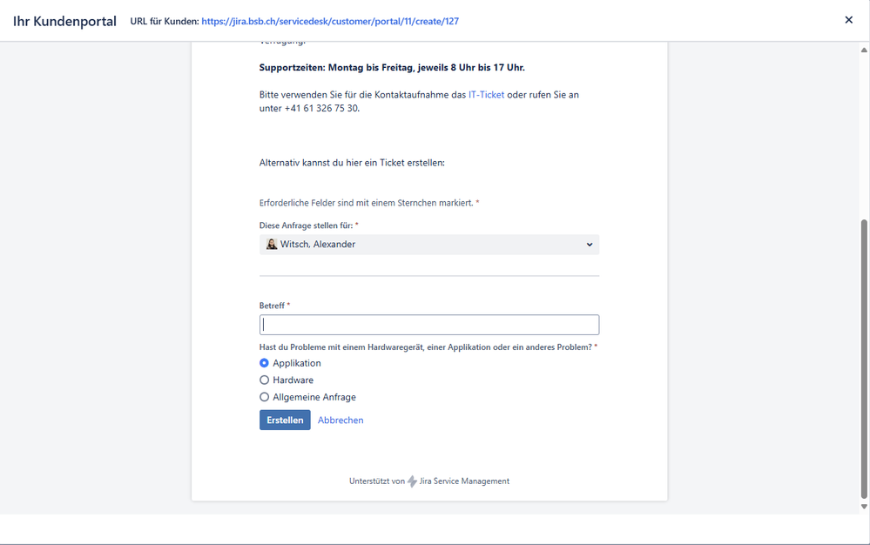
Task: Click the vertical scrollbar thumb
Action: point(864,360)
